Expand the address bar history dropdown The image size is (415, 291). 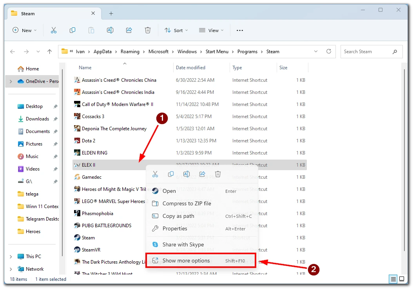(x=316, y=51)
